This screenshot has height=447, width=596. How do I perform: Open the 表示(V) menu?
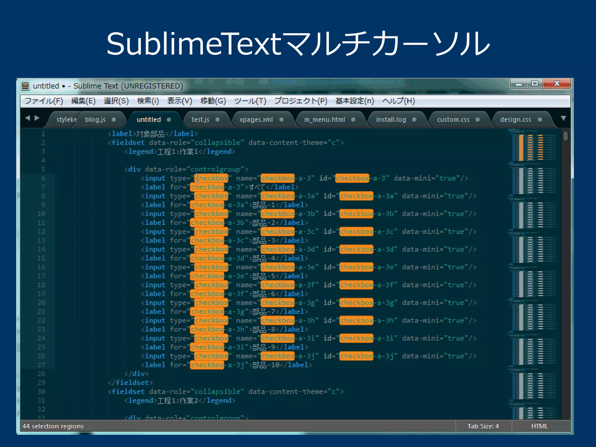pos(180,101)
